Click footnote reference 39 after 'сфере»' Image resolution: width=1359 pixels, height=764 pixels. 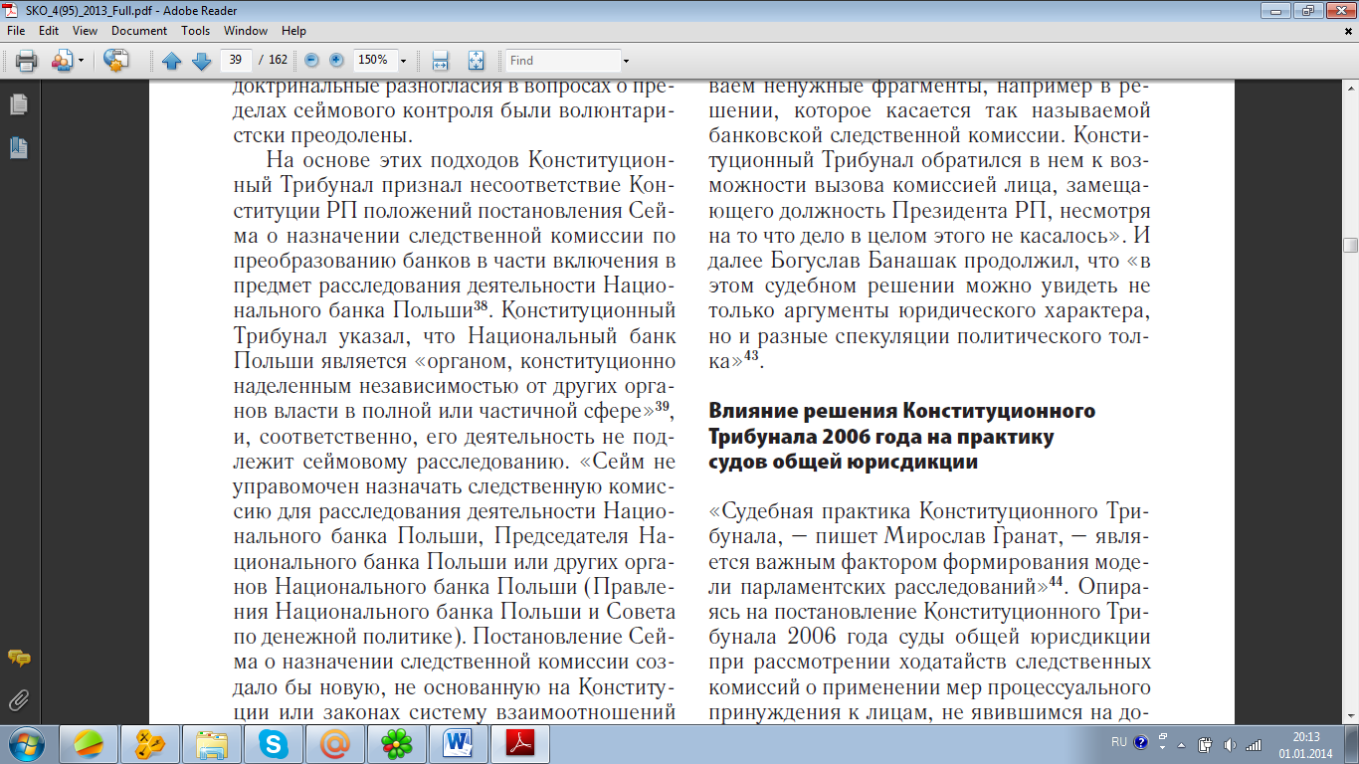click(663, 406)
